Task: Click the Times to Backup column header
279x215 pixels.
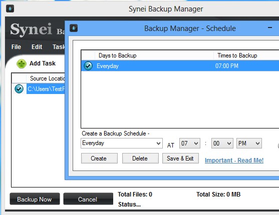Action: (246, 55)
